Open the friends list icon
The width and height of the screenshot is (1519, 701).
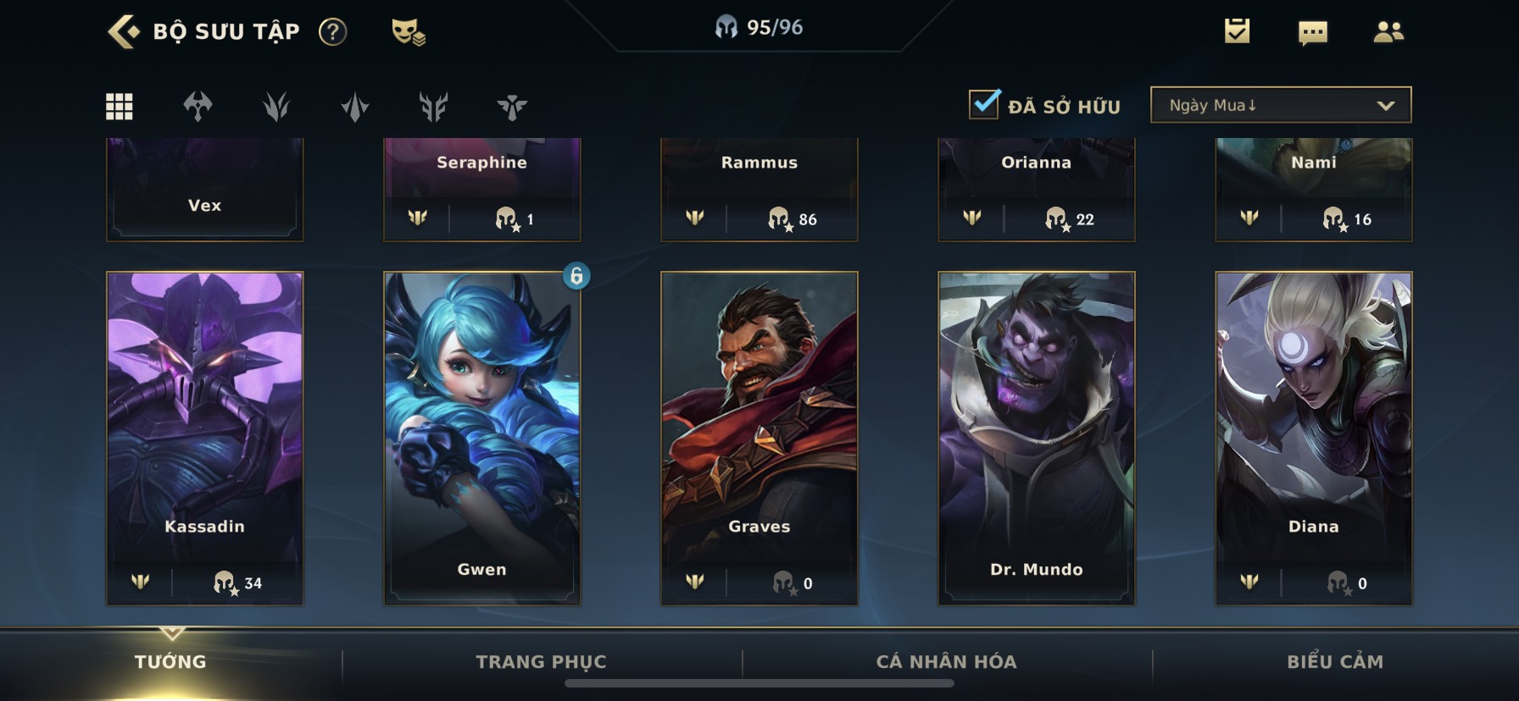coord(1388,32)
